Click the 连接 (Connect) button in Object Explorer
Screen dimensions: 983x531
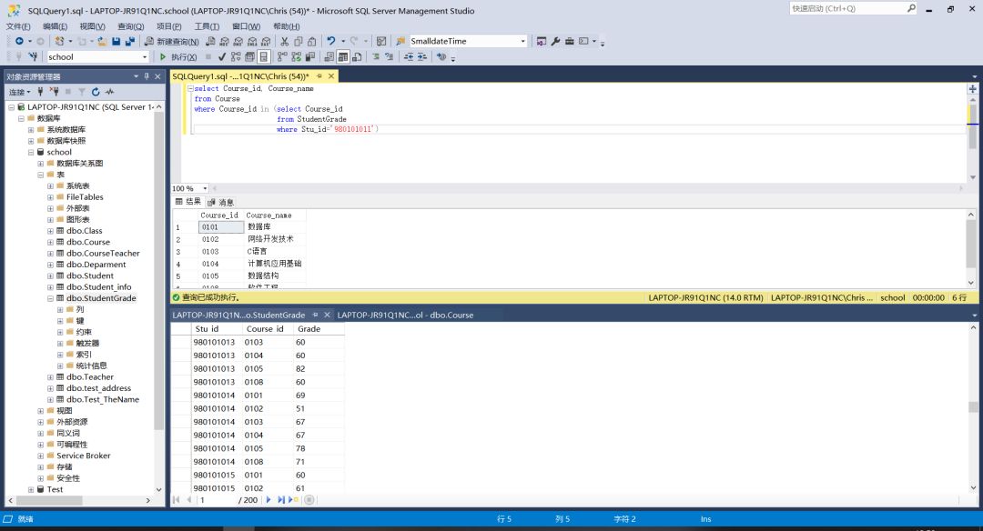pyautogui.click(x=19, y=92)
